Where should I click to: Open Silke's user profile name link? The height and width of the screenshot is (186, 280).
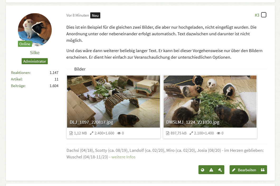pos(35,53)
